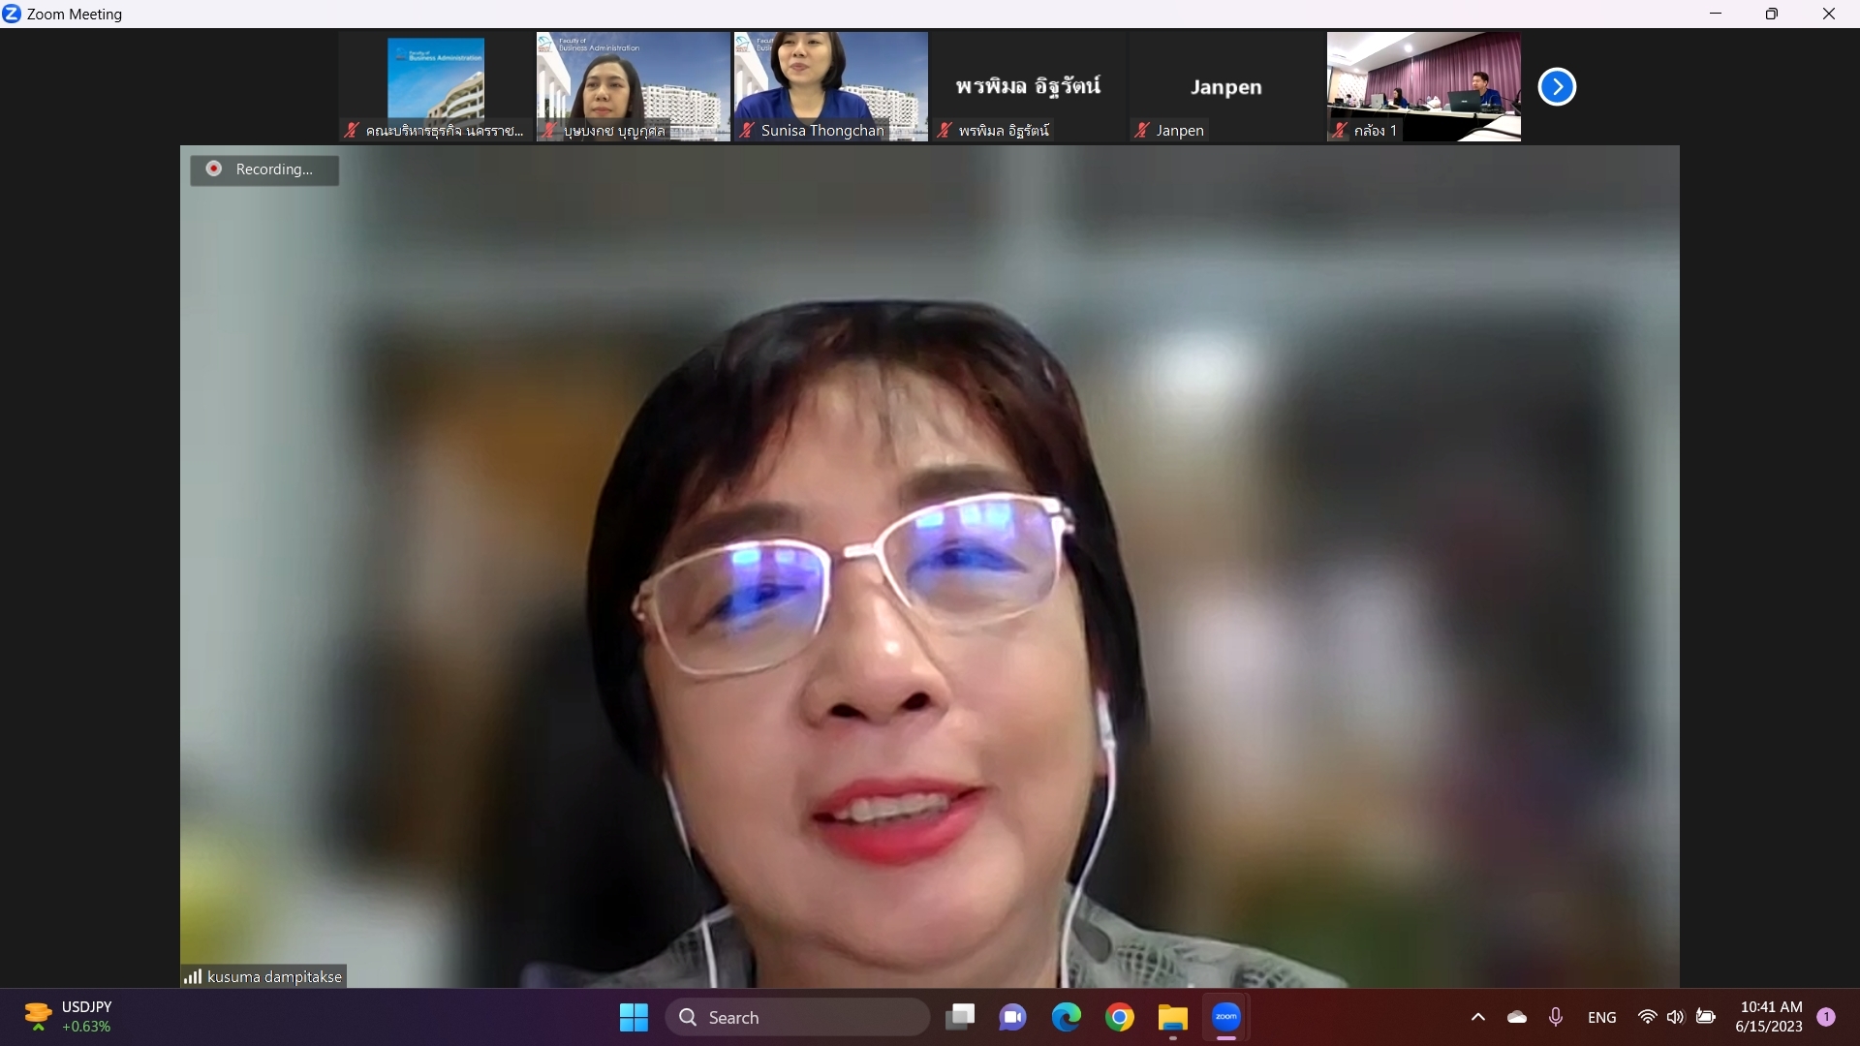The image size is (1860, 1046).
Task: Click the Zoom app taskbar icon
Action: pos(1226,1017)
